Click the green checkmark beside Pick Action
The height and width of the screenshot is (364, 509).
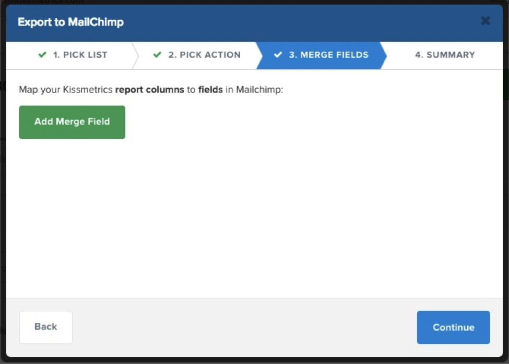[x=157, y=54]
